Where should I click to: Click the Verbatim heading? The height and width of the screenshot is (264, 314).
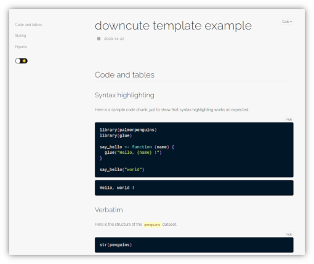(x=109, y=210)
